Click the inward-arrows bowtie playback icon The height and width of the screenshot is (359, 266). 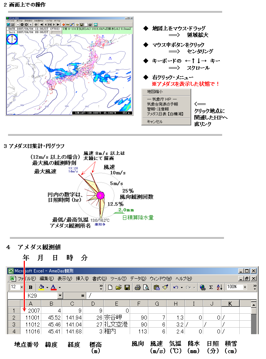point(50,24)
